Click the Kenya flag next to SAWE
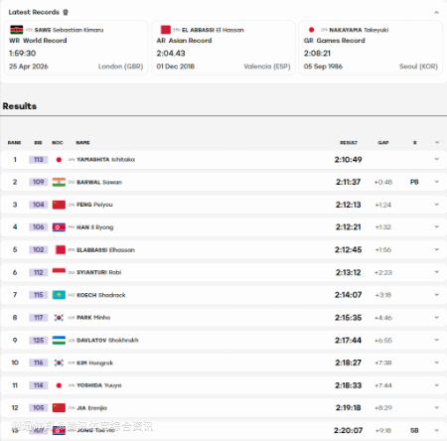 click(x=16, y=30)
